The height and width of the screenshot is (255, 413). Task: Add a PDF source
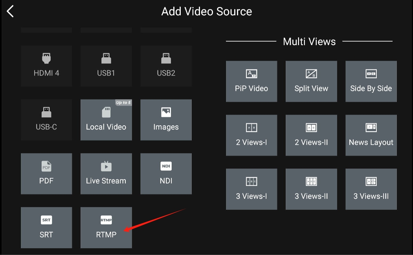(x=46, y=174)
